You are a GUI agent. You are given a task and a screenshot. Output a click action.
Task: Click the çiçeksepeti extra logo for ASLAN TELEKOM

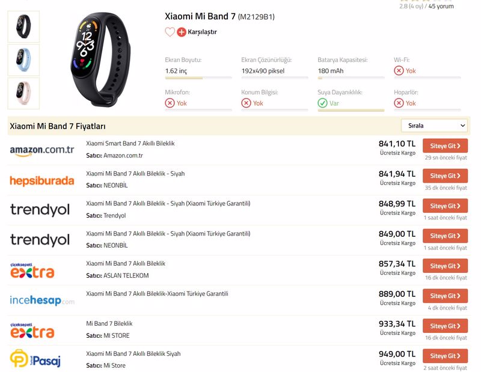click(32, 270)
